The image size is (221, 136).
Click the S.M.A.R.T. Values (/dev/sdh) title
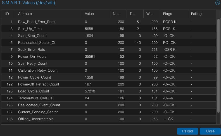(x=28, y=3)
